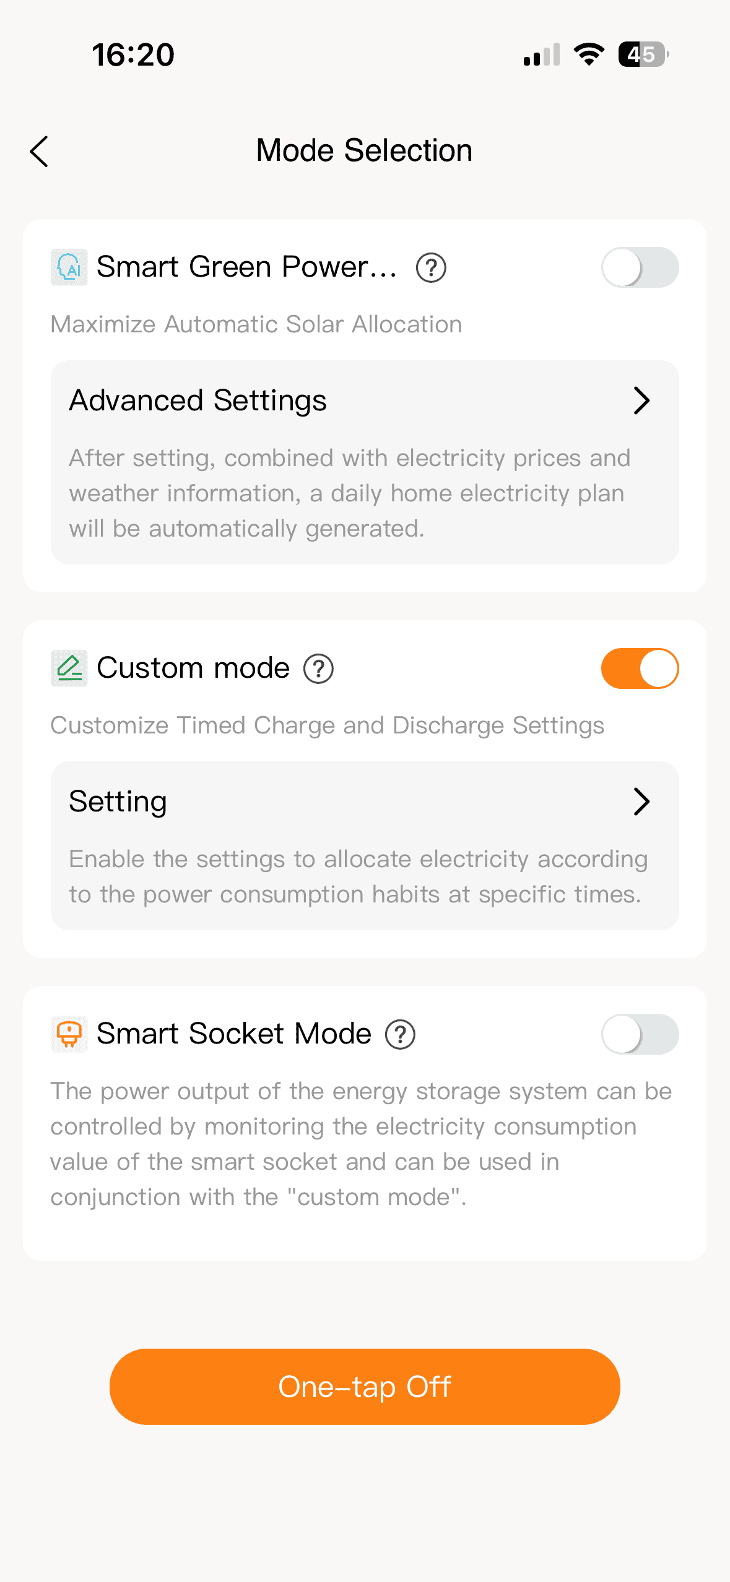Tap the Wi-Fi status icon
Screen dimensions: 730x1582
589,54
